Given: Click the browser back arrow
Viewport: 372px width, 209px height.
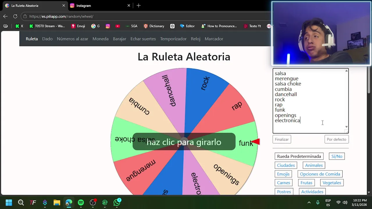Looking at the screenshot, I should 5,17.
